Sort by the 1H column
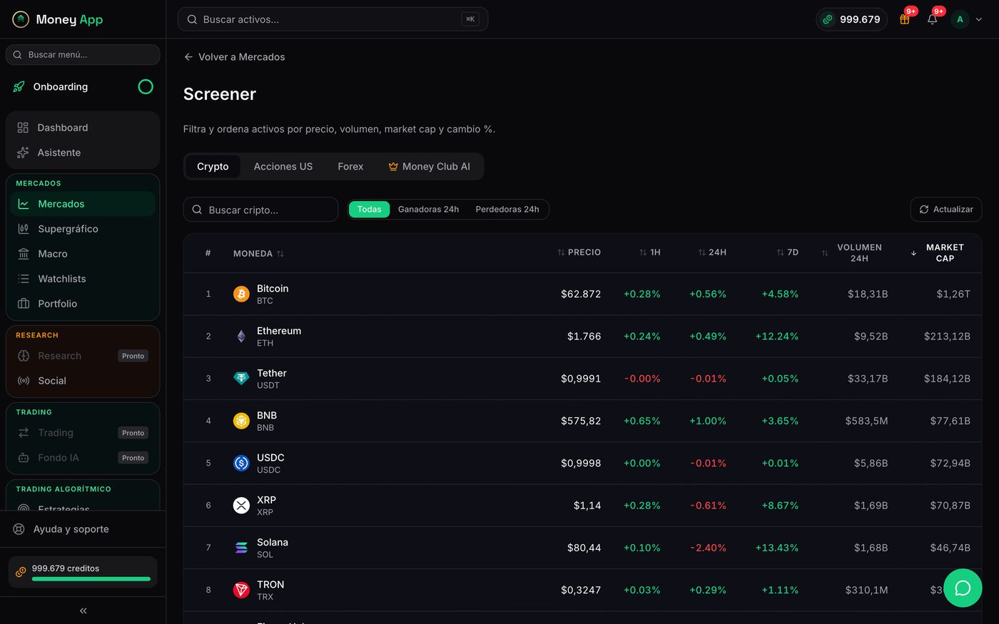Viewport: 999px width, 624px height. click(649, 252)
